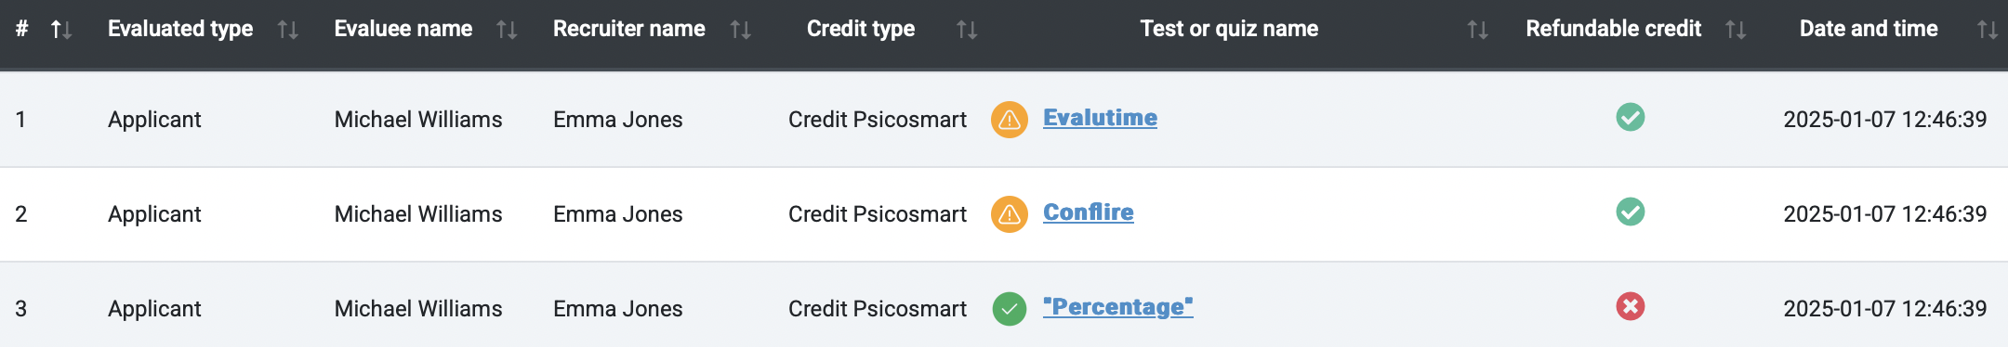Sort by the # column arrows
Viewport: 2008px width, 347px height.
tap(61, 30)
